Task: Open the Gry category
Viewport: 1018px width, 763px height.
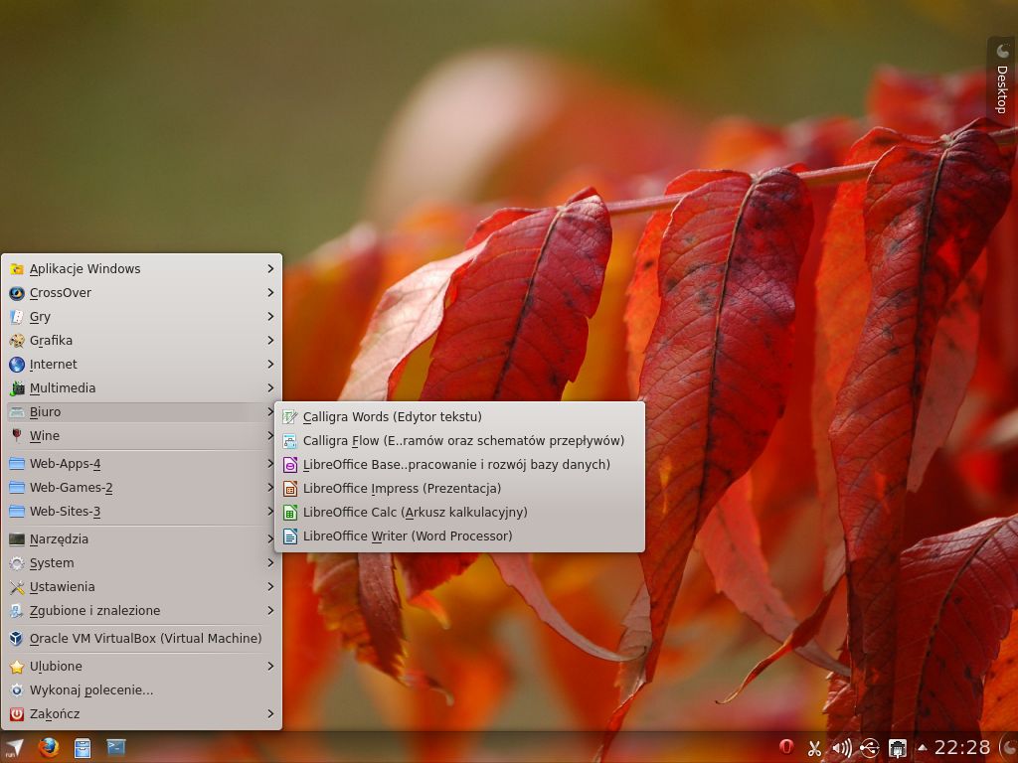Action: pos(141,317)
